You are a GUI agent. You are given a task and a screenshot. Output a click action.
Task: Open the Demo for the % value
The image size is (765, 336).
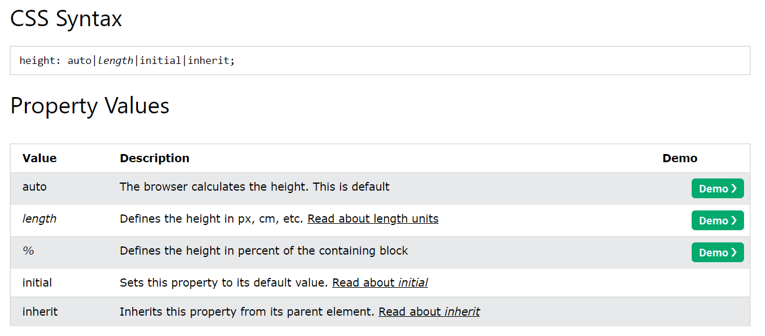(717, 252)
